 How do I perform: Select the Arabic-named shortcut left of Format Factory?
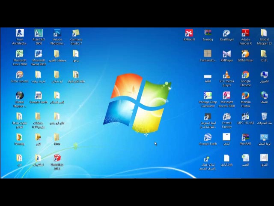208,120
